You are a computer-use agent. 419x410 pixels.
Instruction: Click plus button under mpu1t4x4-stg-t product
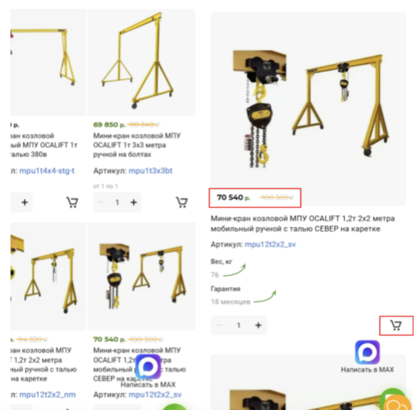tap(25, 202)
